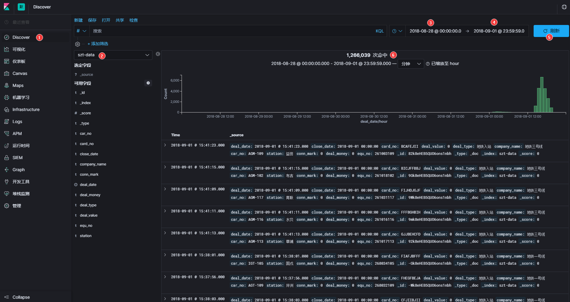Click 打开 open in the top menu
This screenshot has width=570, height=302.
pos(106,20)
